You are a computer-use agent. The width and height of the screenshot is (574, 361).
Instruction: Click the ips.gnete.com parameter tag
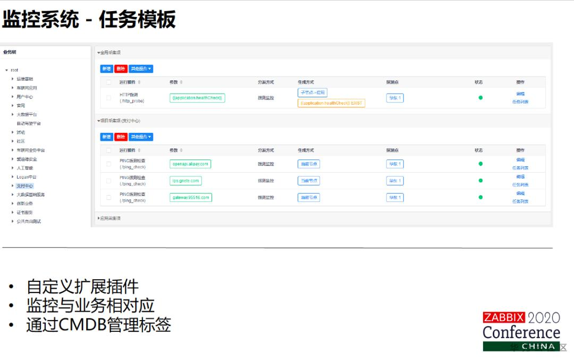(185, 181)
